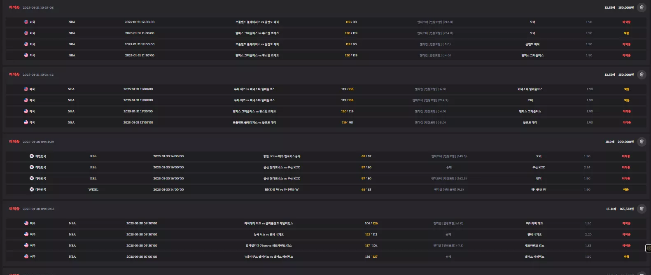Click the 2025-01-31 10:34:42 slip timestamp

38,75
